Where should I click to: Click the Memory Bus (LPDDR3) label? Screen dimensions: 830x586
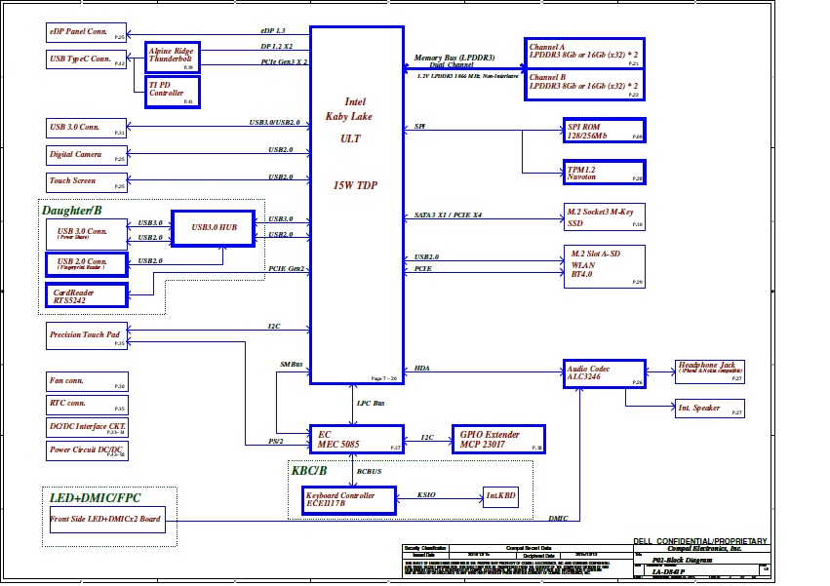455,58
